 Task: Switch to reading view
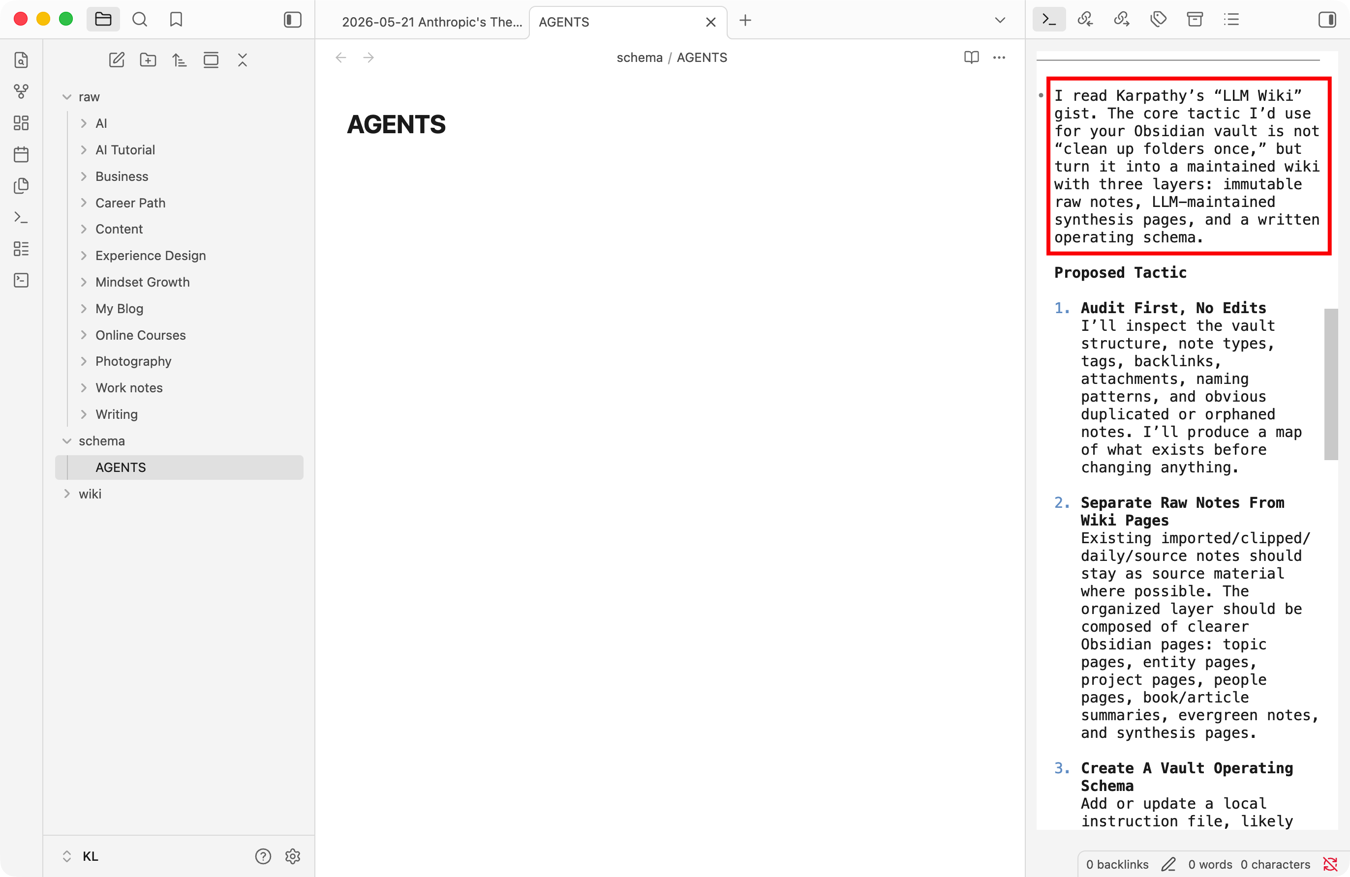[x=971, y=58]
